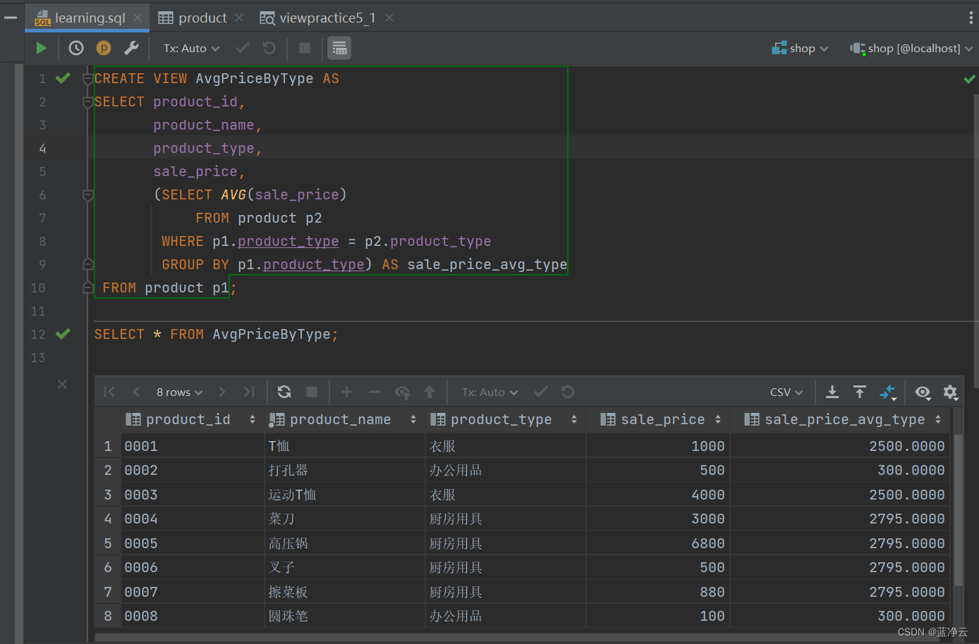The image size is (979, 644).
Task: Click stop icon in results toolbar
Action: tap(312, 392)
